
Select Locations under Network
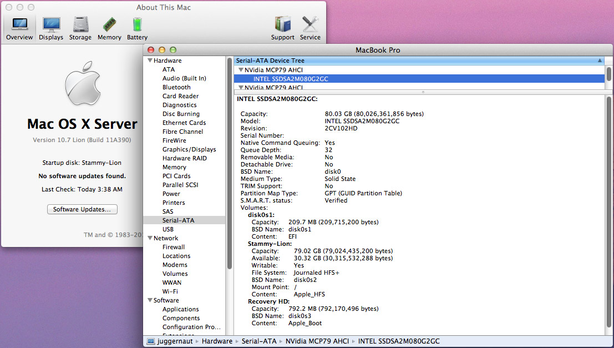click(176, 256)
